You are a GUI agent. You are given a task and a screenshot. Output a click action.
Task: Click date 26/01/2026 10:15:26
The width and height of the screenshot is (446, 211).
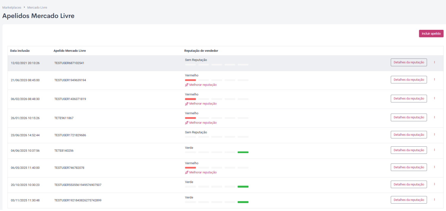click(25, 118)
